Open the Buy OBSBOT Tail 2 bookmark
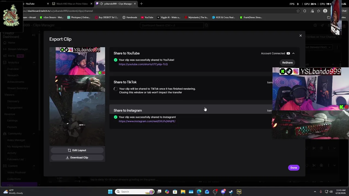 107,17
